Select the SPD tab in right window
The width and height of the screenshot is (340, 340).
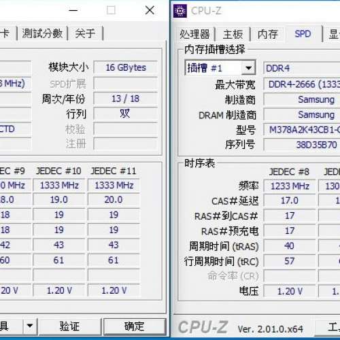click(x=303, y=33)
